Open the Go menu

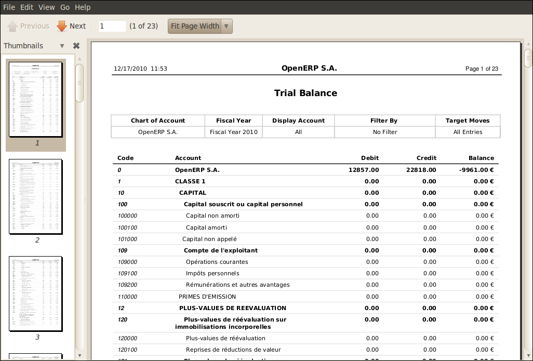(65, 7)
